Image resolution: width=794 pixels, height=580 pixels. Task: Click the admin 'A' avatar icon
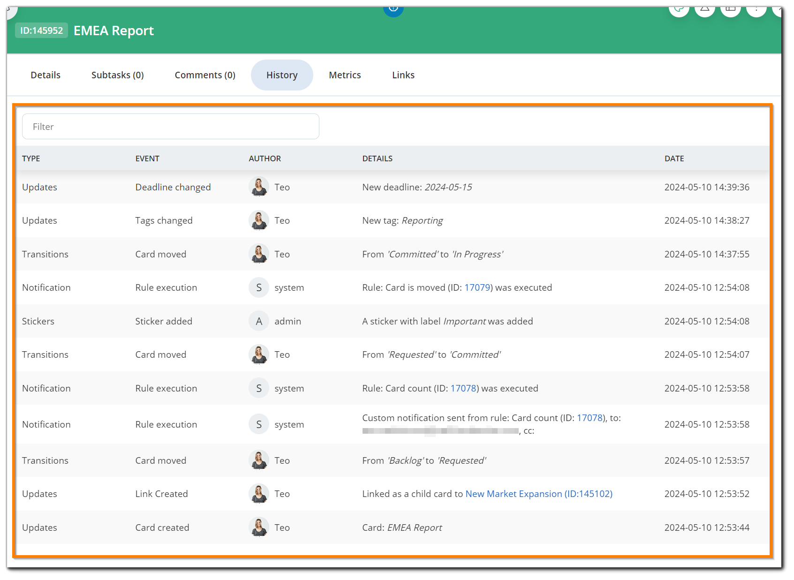pos(259,321)
